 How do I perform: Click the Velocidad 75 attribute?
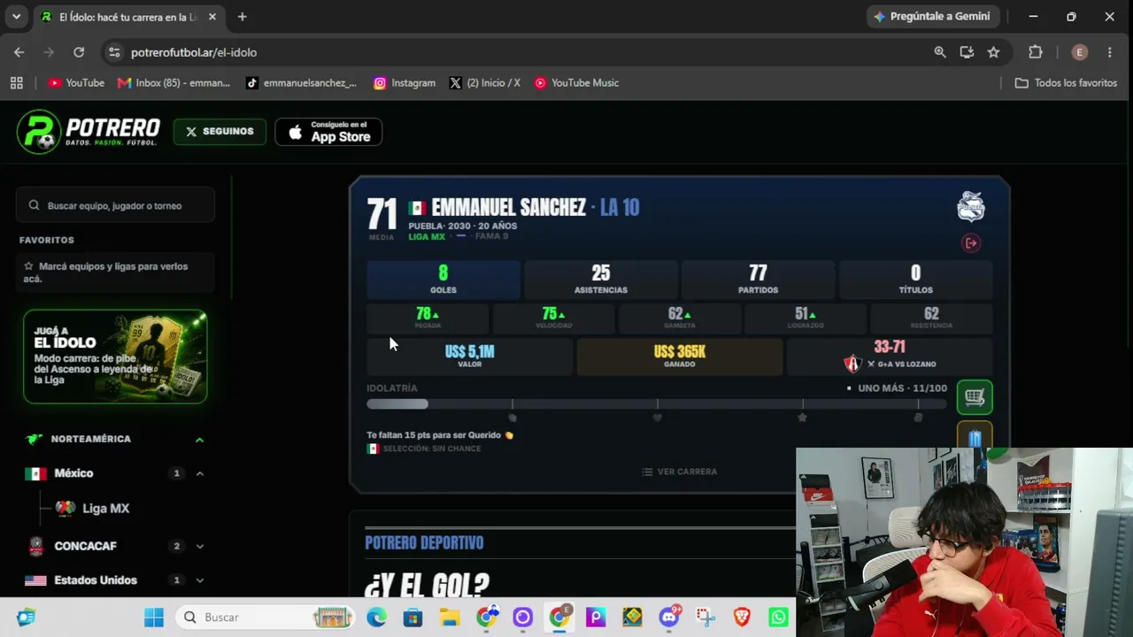point(553,318)
